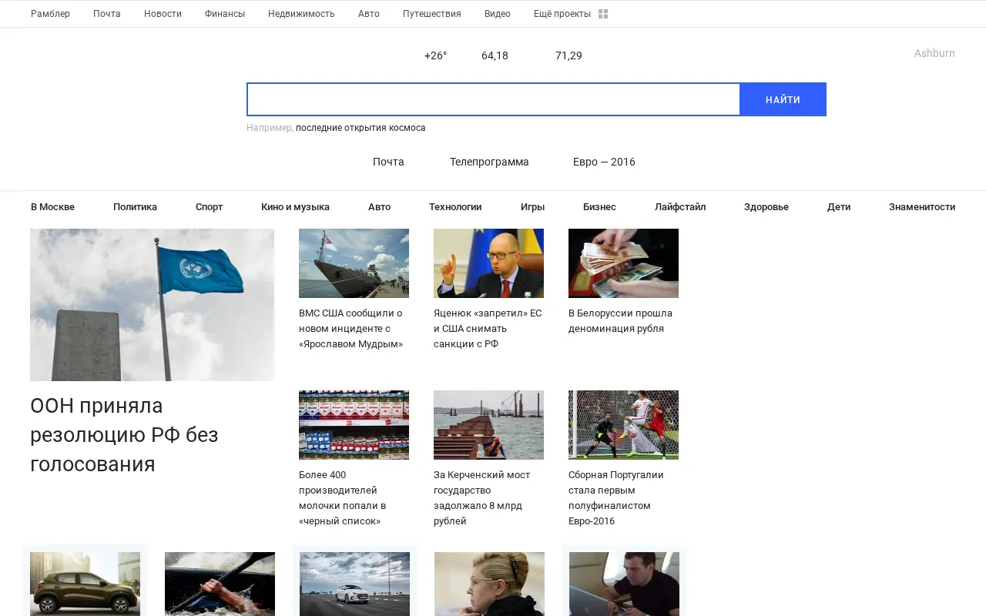Select Здоровье news category
Screen dimensions: 986x616
tap(766, 207)
